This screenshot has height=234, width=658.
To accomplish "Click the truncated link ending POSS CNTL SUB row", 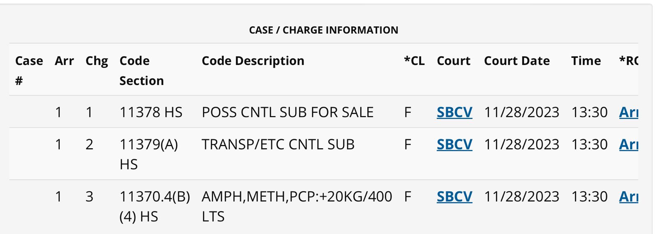I will tap(628, 112).
